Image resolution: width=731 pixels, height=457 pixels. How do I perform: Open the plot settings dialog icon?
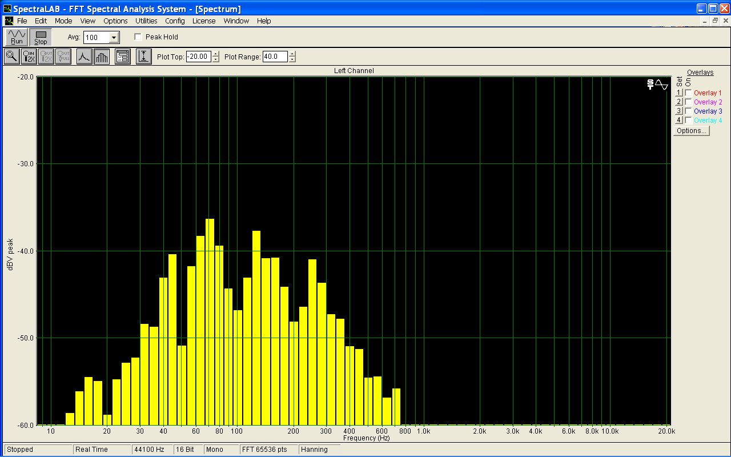point(122,57)
